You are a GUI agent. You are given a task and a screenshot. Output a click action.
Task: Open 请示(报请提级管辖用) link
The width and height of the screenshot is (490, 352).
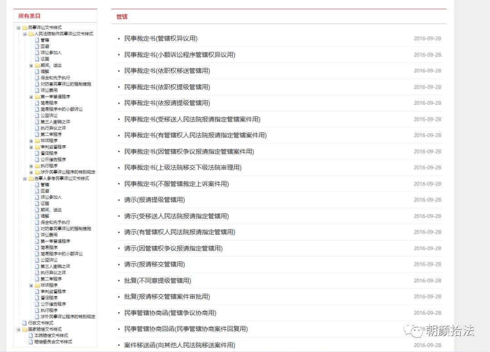(154, 200)
